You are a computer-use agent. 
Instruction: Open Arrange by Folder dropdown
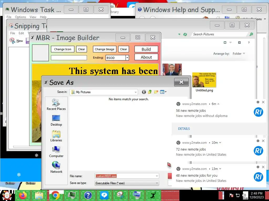click(239, 54)
